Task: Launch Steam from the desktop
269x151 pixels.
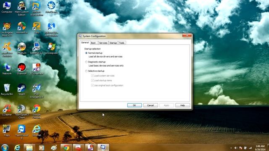Action: click(x=21, y=89)
